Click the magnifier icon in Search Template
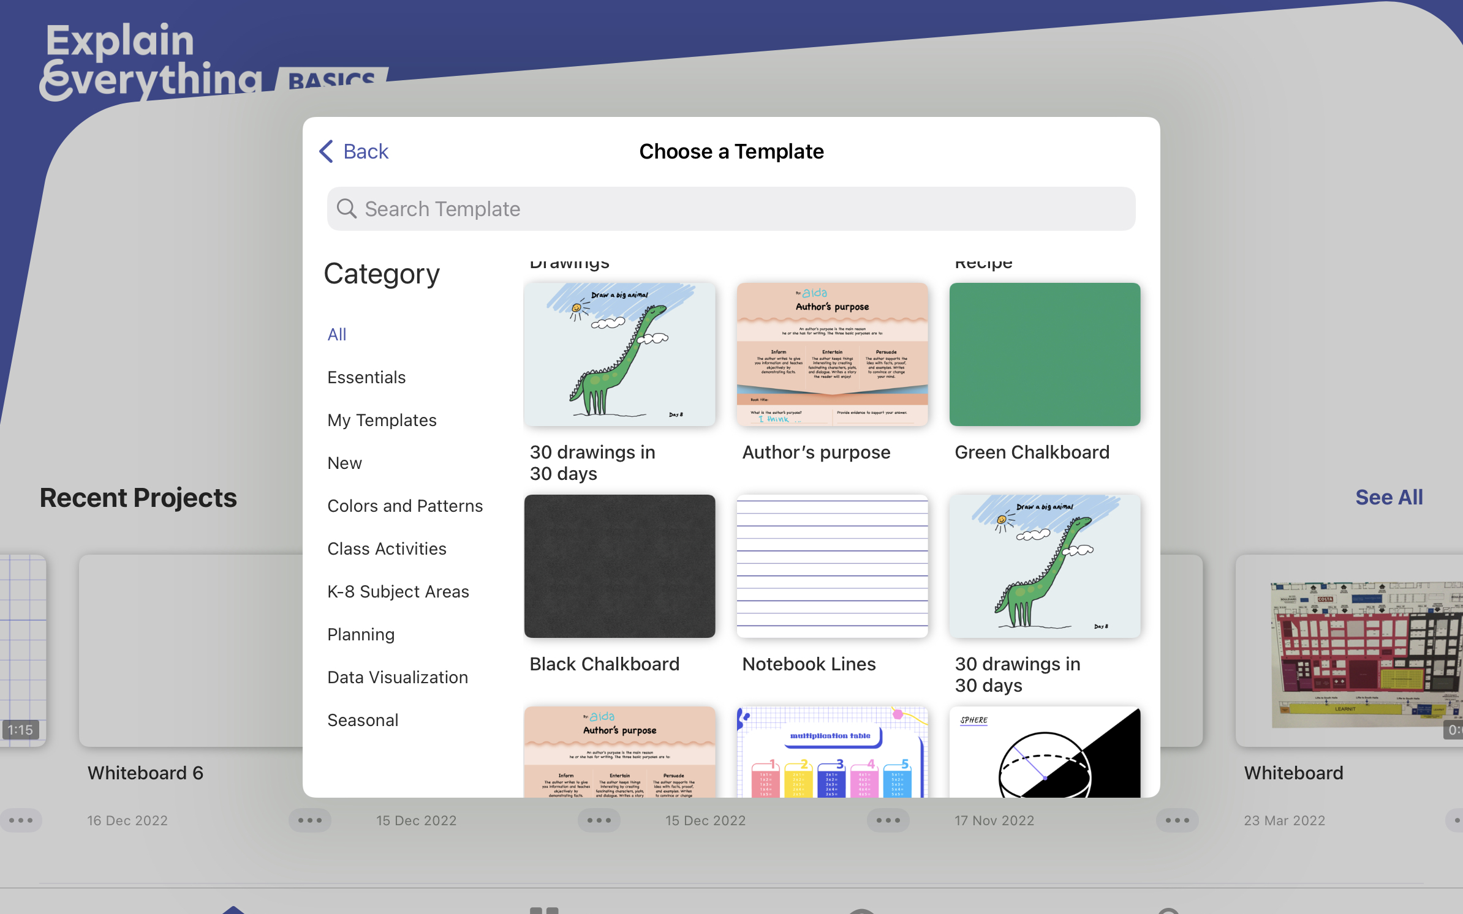The height and width of the screenshot is (914, 1463). pos(347,209)
